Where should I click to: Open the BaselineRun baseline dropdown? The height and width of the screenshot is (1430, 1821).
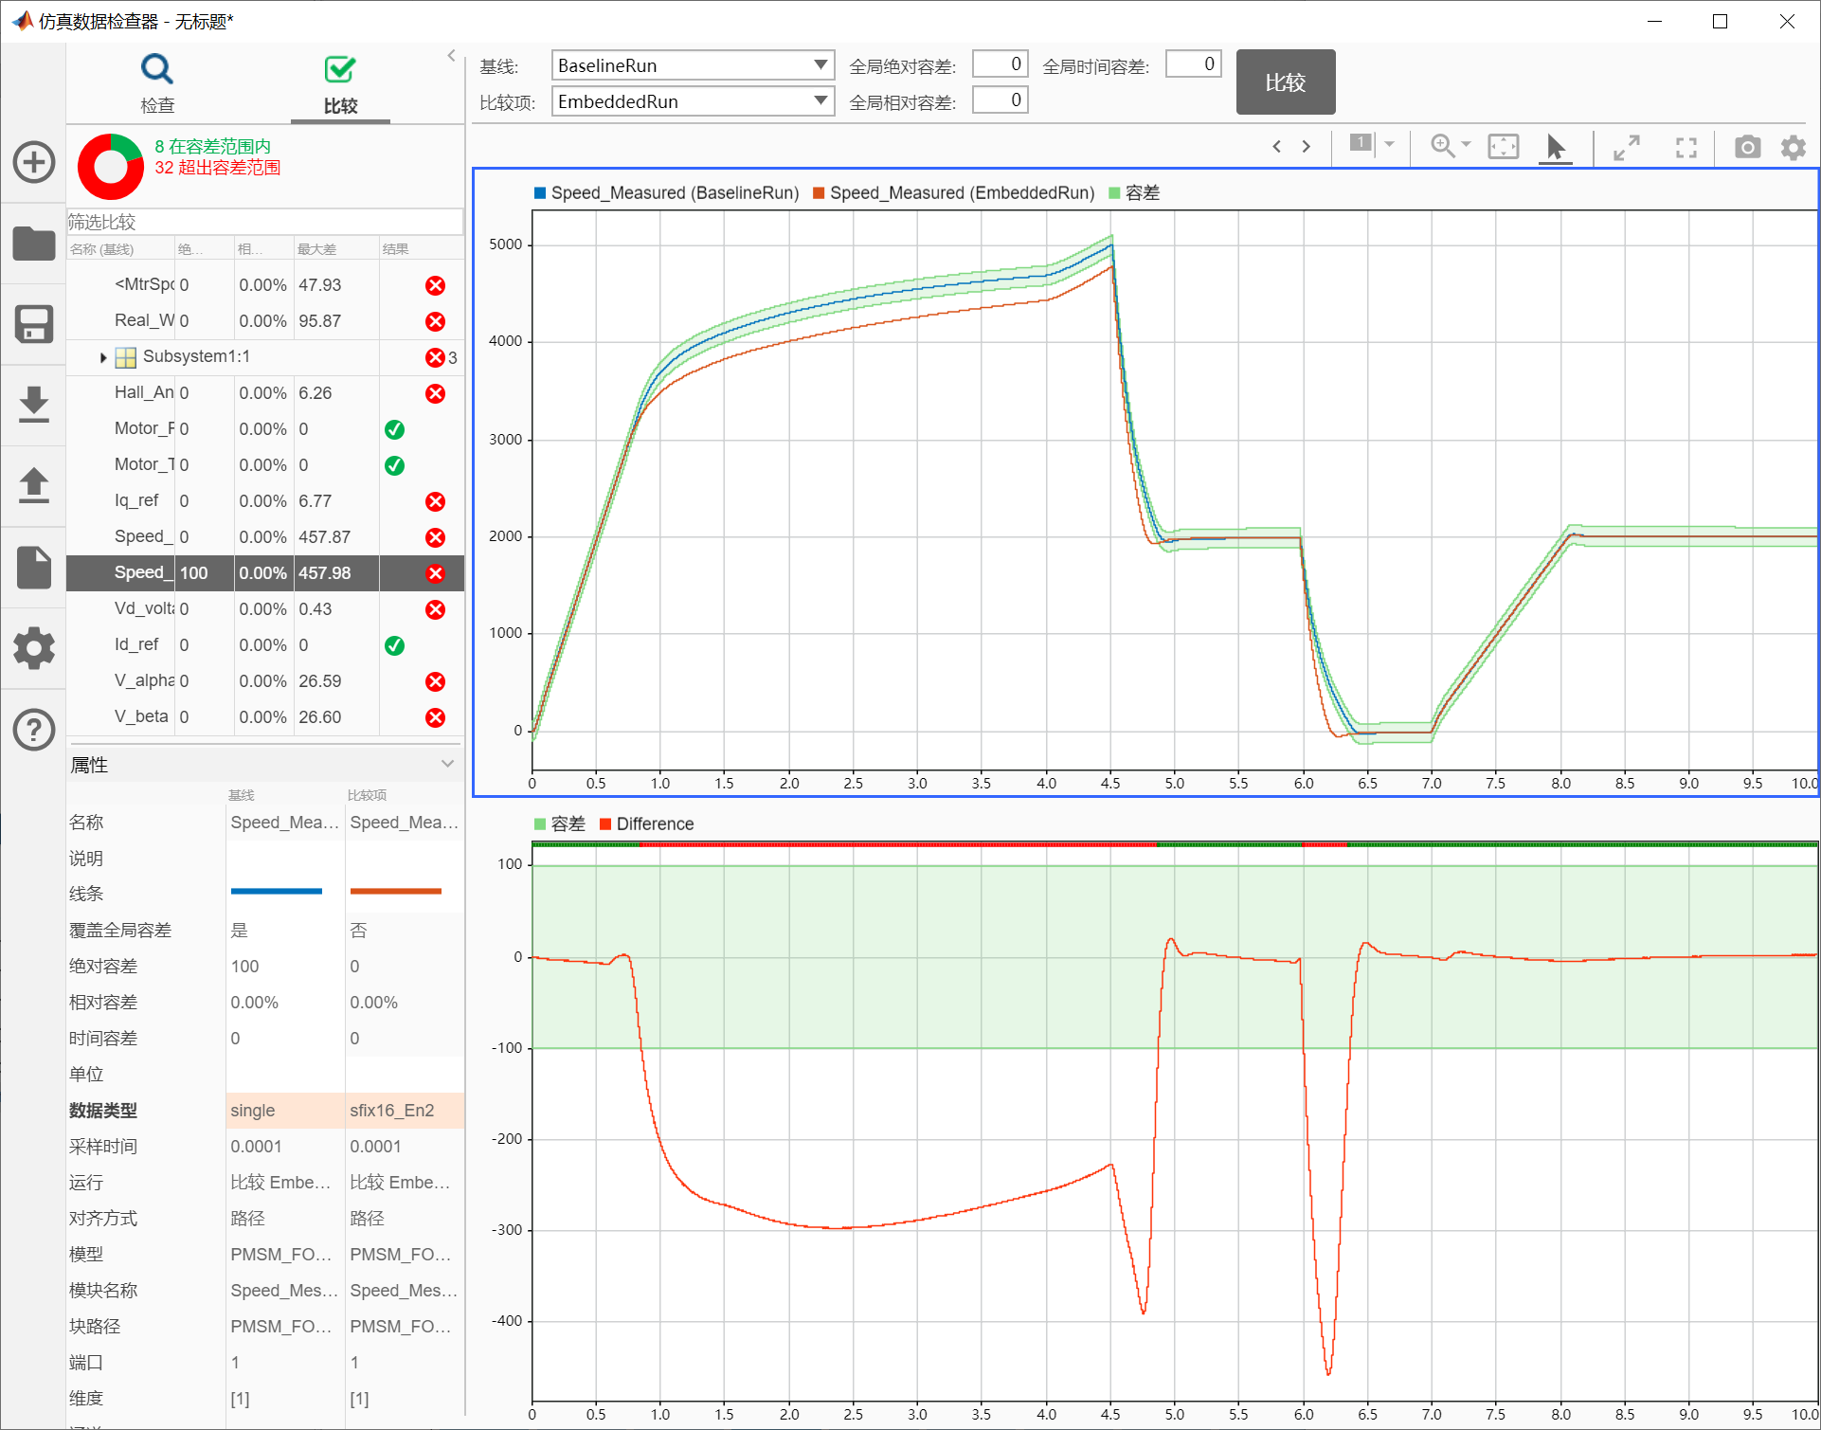(x=820, y=65)
